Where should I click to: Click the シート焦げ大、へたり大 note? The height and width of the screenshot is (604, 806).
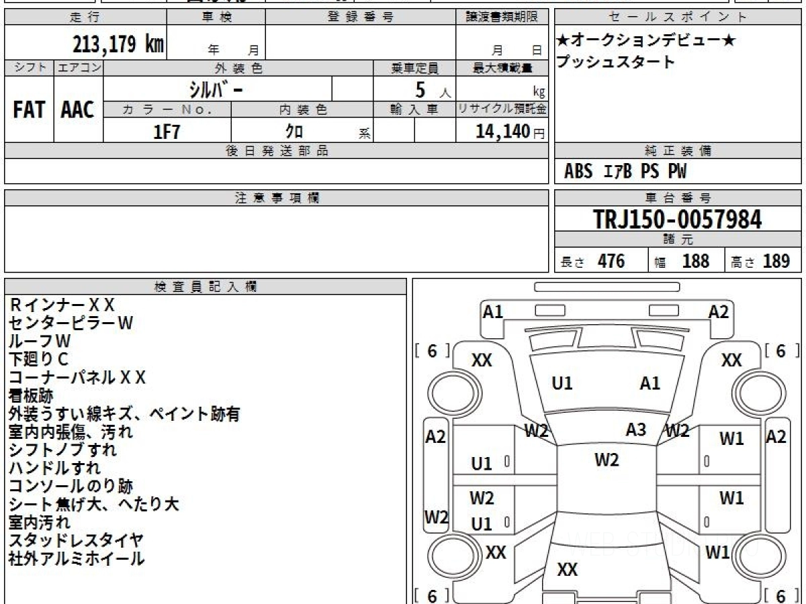pos(94,504)
